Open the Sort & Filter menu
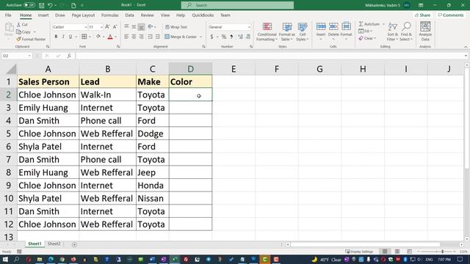 (392, 31)
